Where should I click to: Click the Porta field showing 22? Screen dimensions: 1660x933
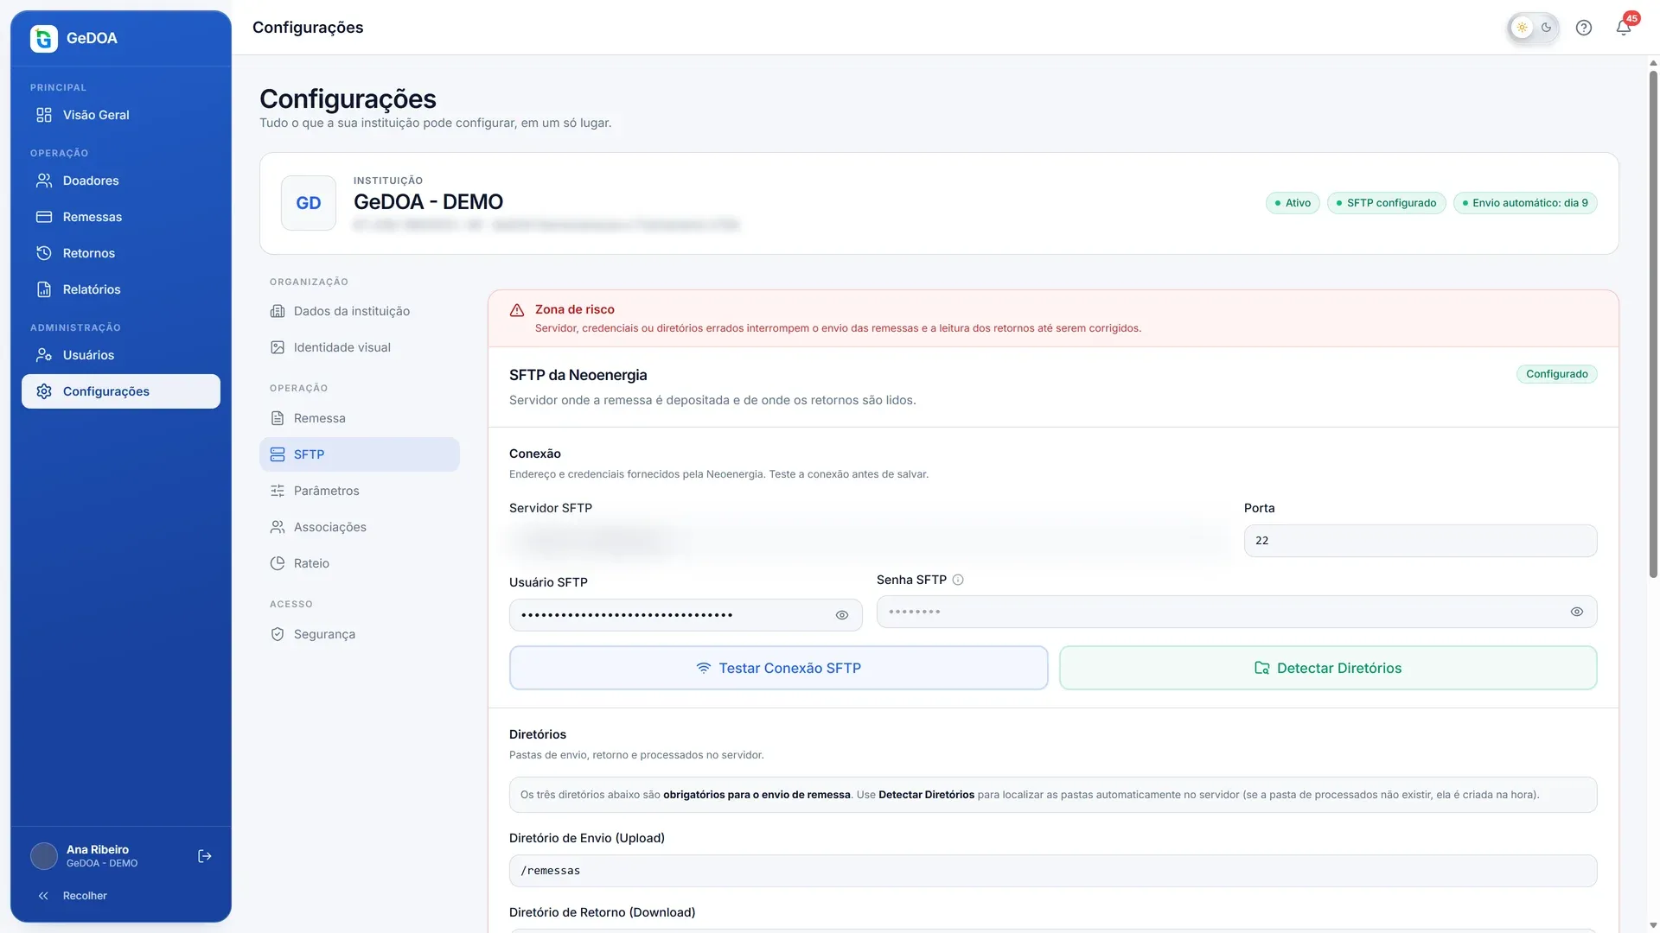click(1421, 541)
